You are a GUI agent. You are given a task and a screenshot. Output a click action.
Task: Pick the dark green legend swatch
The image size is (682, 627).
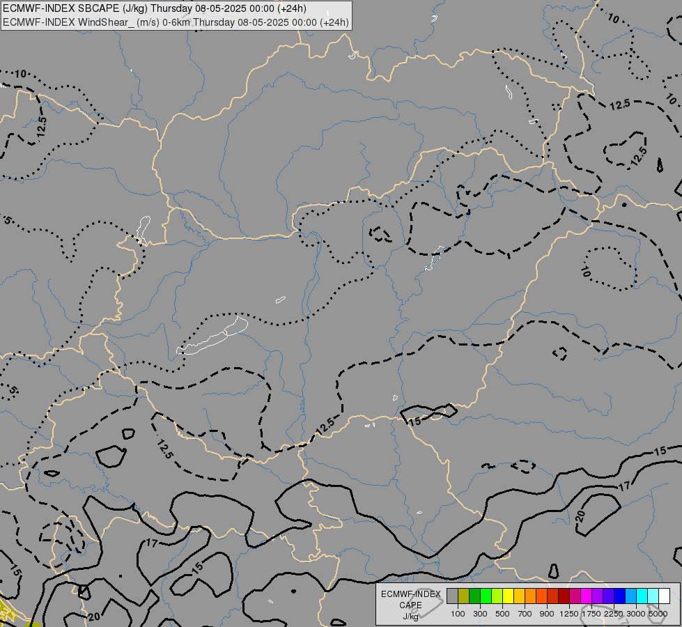click(x=474, y=596)
